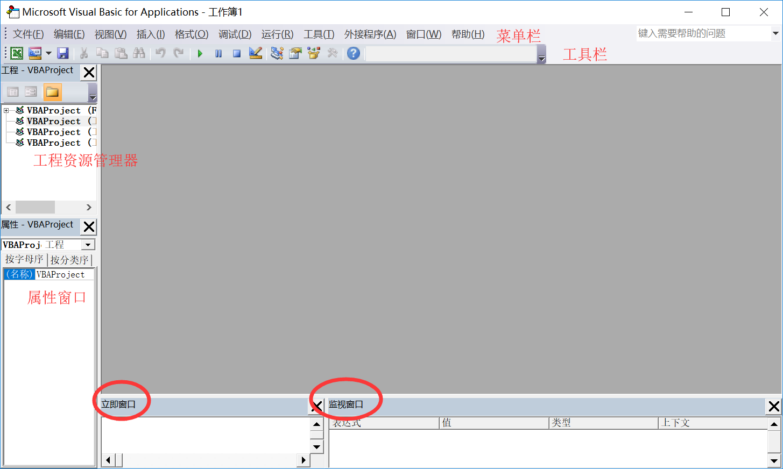The height and width of the screenshot is (469, 783).
Task: Switch to the 按字母序 tab
Action: click(24, 260)
